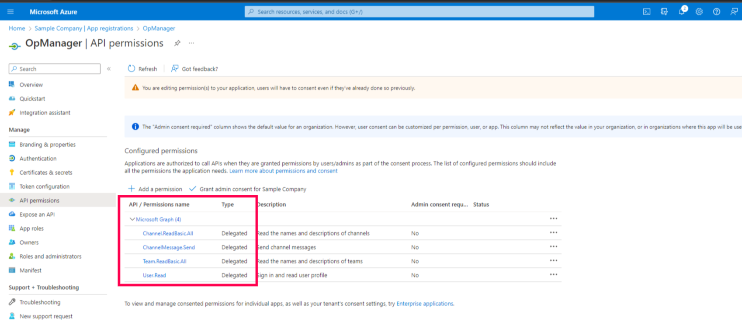Select 'Read the names and descriptions of teams' text
The width and height of the screenshot is (742, 332).
point(310,261)
